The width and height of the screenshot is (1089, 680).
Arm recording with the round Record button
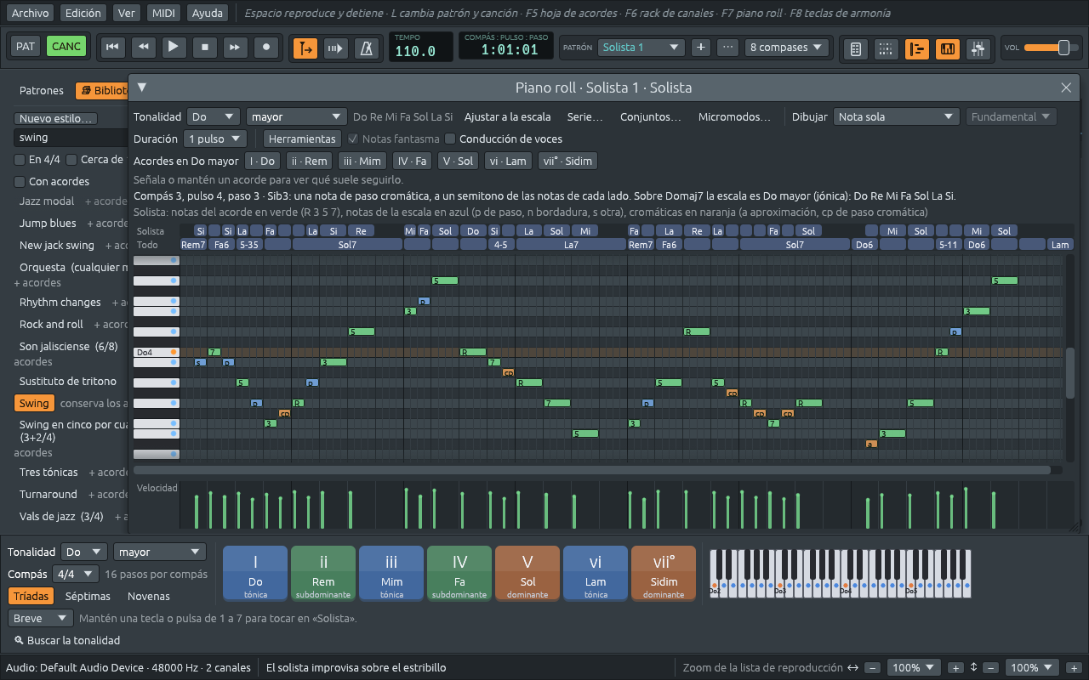point(267,48)
